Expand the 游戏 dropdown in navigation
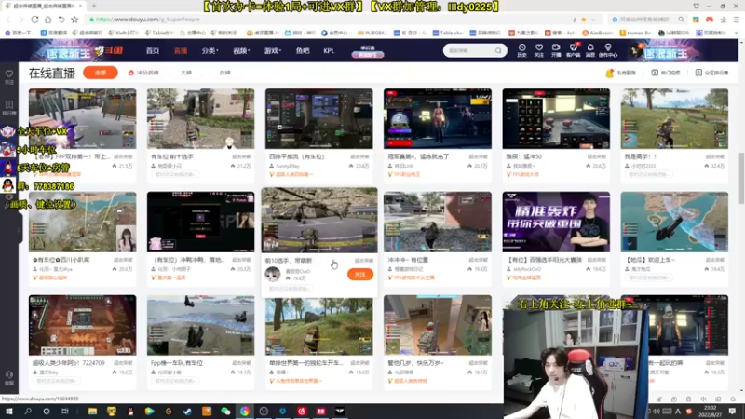745x419 pixels. 272,51
